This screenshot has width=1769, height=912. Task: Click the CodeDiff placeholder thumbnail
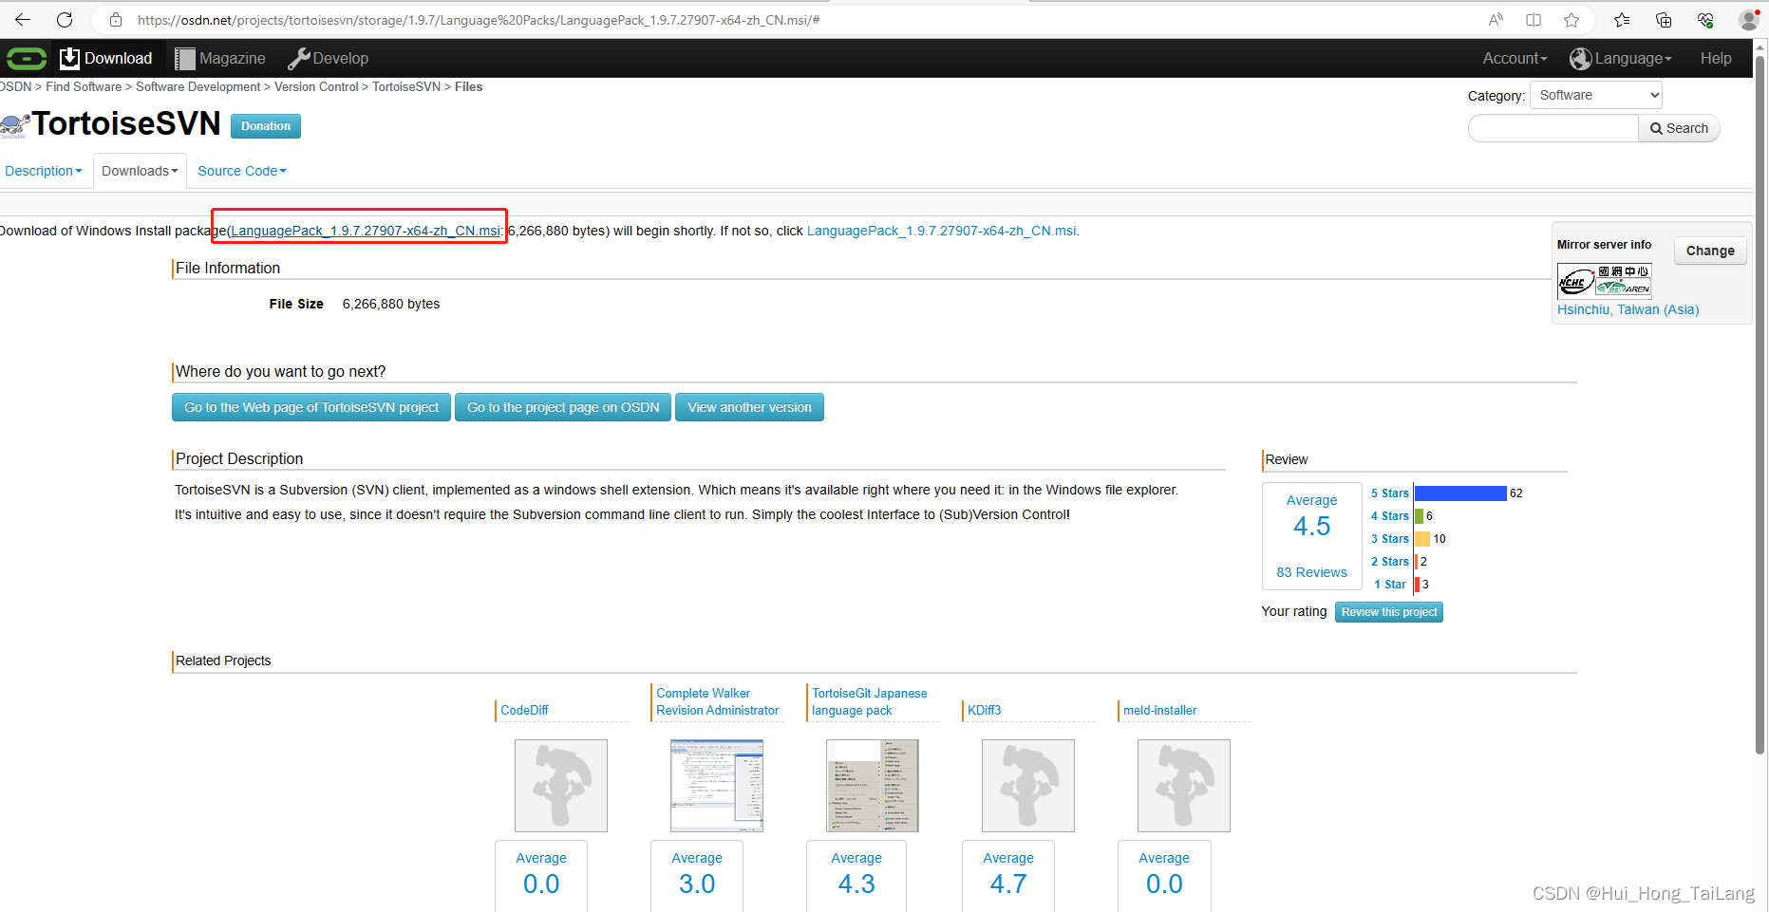point(560,786)
